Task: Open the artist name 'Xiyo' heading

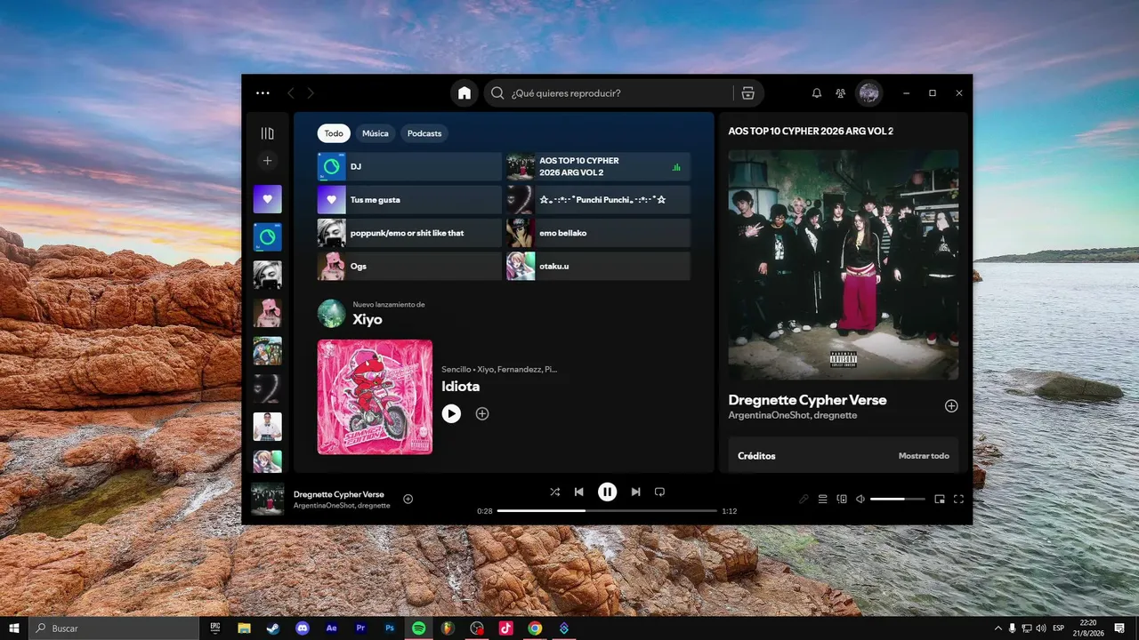Action: point(368,320)
